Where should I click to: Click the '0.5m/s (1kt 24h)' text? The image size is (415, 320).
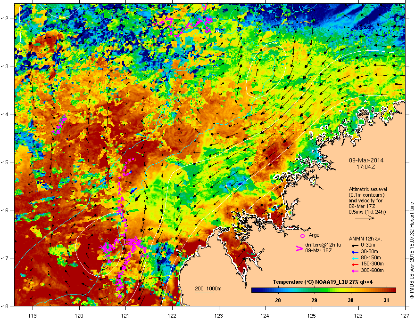tap(367, 212)
